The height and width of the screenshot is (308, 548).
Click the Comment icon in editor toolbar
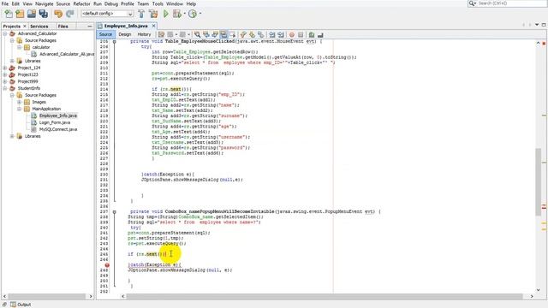coord(312,34)
